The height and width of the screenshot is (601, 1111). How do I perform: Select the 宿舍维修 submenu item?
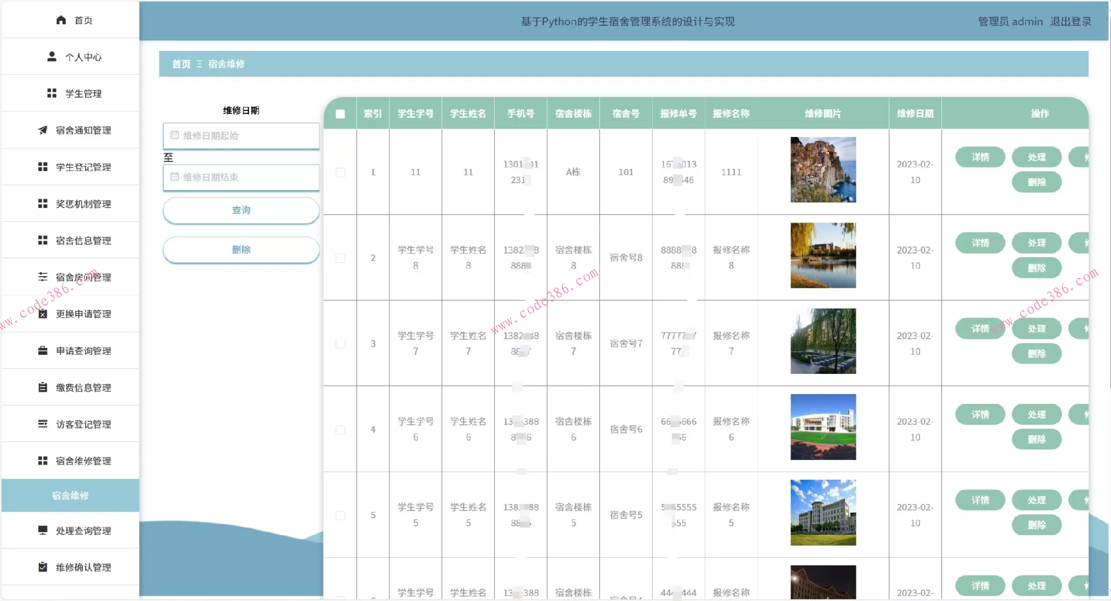70,495
